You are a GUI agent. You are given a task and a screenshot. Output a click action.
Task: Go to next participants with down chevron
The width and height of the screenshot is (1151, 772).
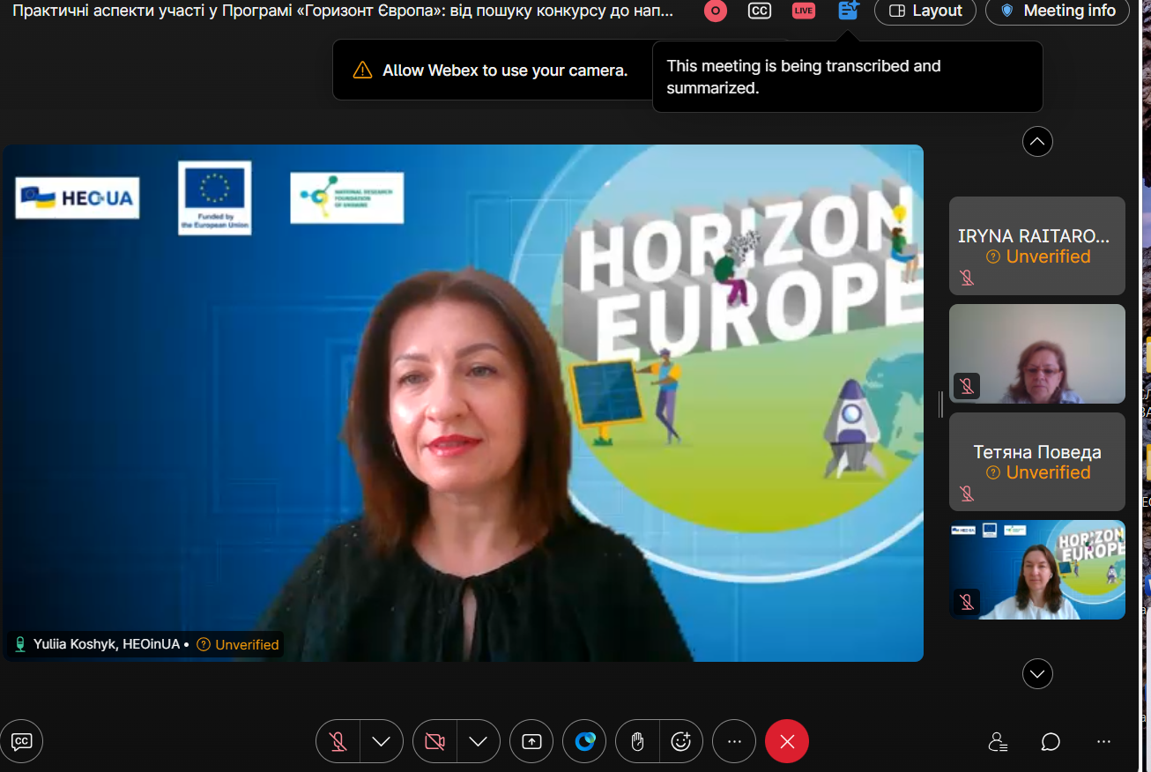point(1037,674)
